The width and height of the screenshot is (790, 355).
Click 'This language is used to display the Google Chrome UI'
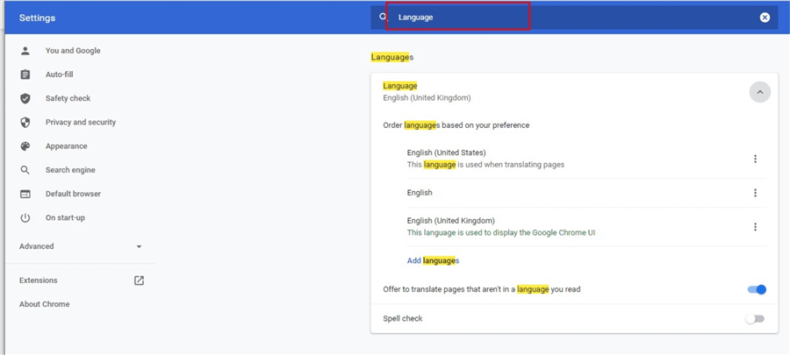click(501, 233)
